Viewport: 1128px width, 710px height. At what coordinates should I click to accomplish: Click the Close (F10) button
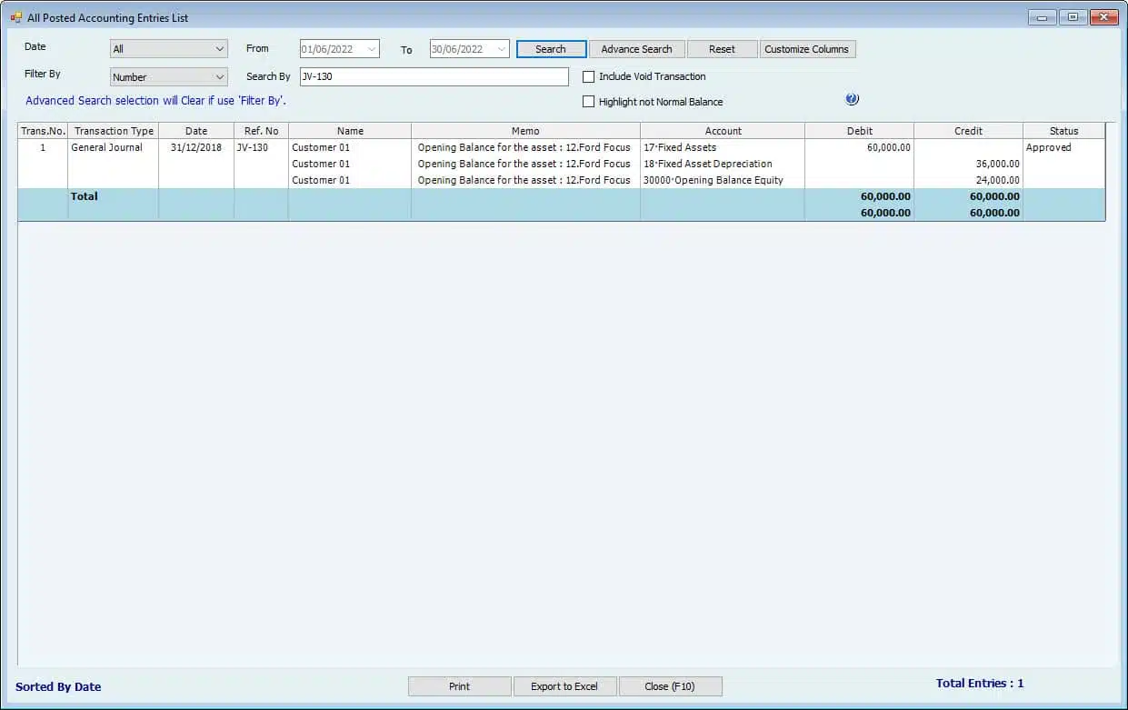670,686
